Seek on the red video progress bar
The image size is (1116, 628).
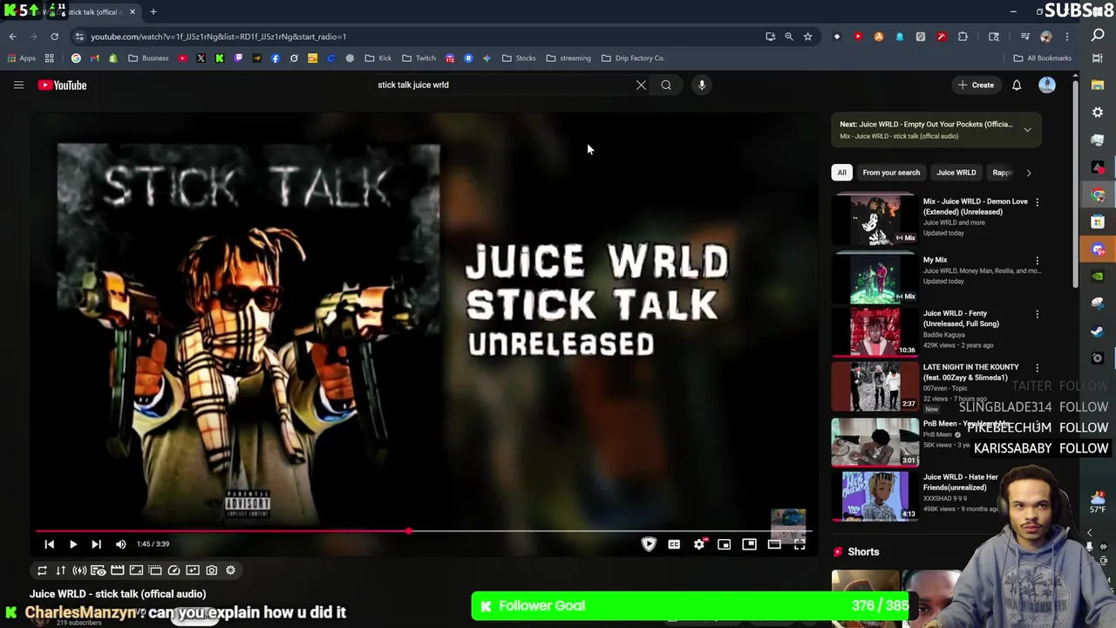click(423, 530)
